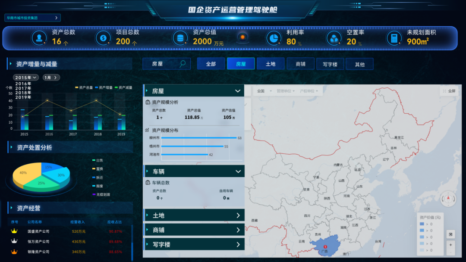
Task: Select the 全部 category tab
Action: coord(211,63)
